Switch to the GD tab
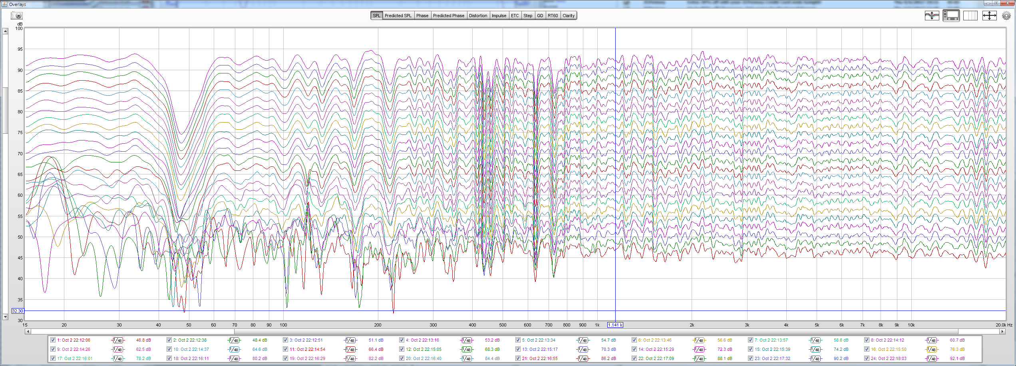Image resolution: width=1016 pixels, height=366 pixels. tap(540, 16)
